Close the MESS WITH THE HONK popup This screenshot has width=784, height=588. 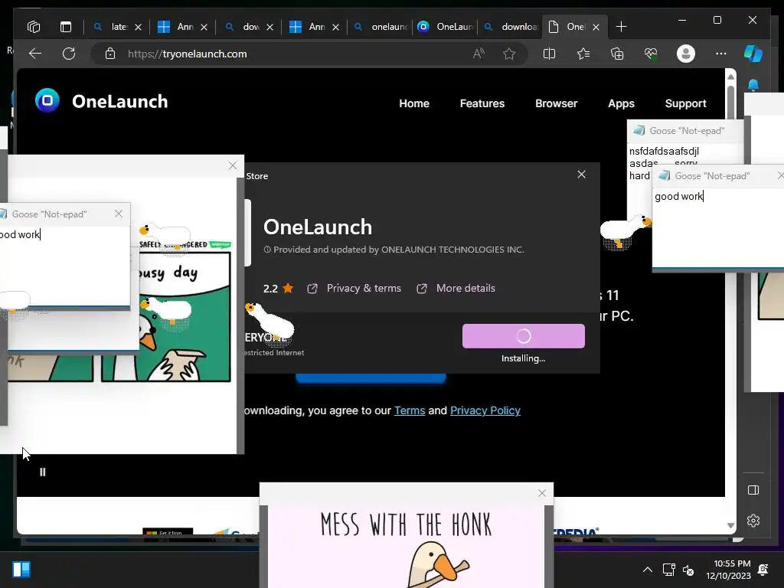point(541,493)
